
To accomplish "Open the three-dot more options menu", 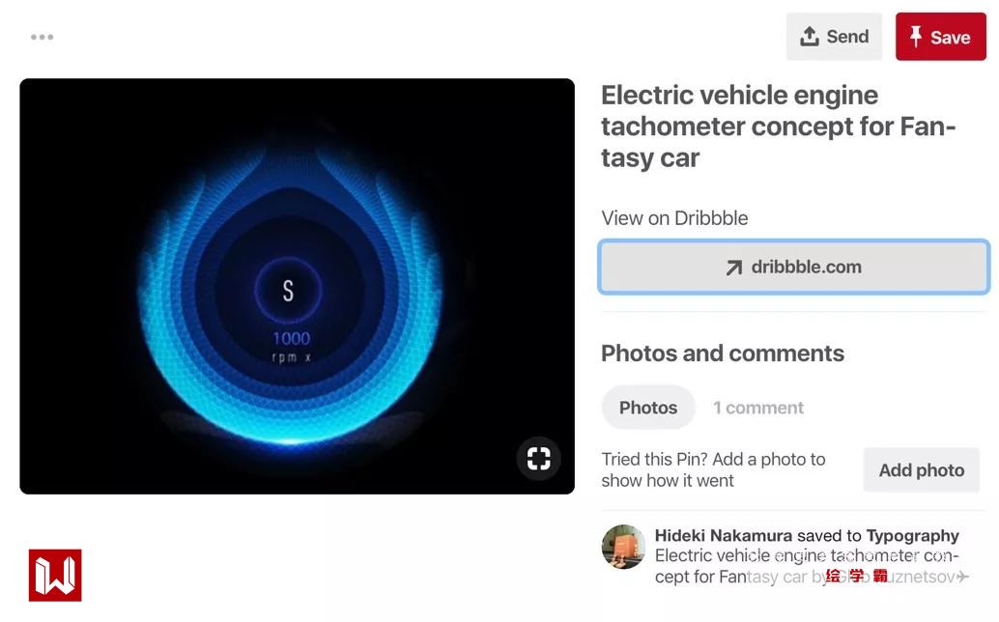I will tap(43, 37).
